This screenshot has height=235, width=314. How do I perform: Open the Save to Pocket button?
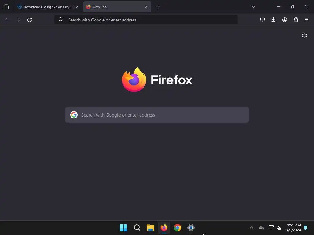pos(262,20)
